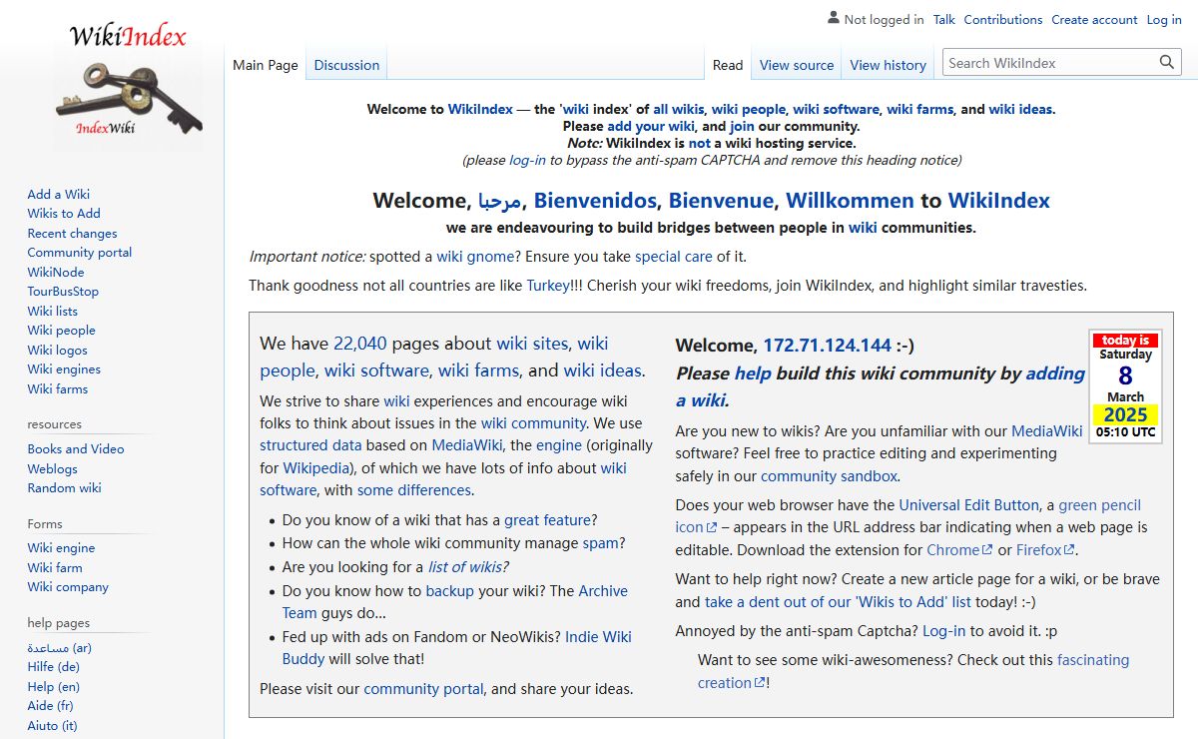Open the Universal Edit Button link
1198x739 pixels.
click(x=968, y=505)
